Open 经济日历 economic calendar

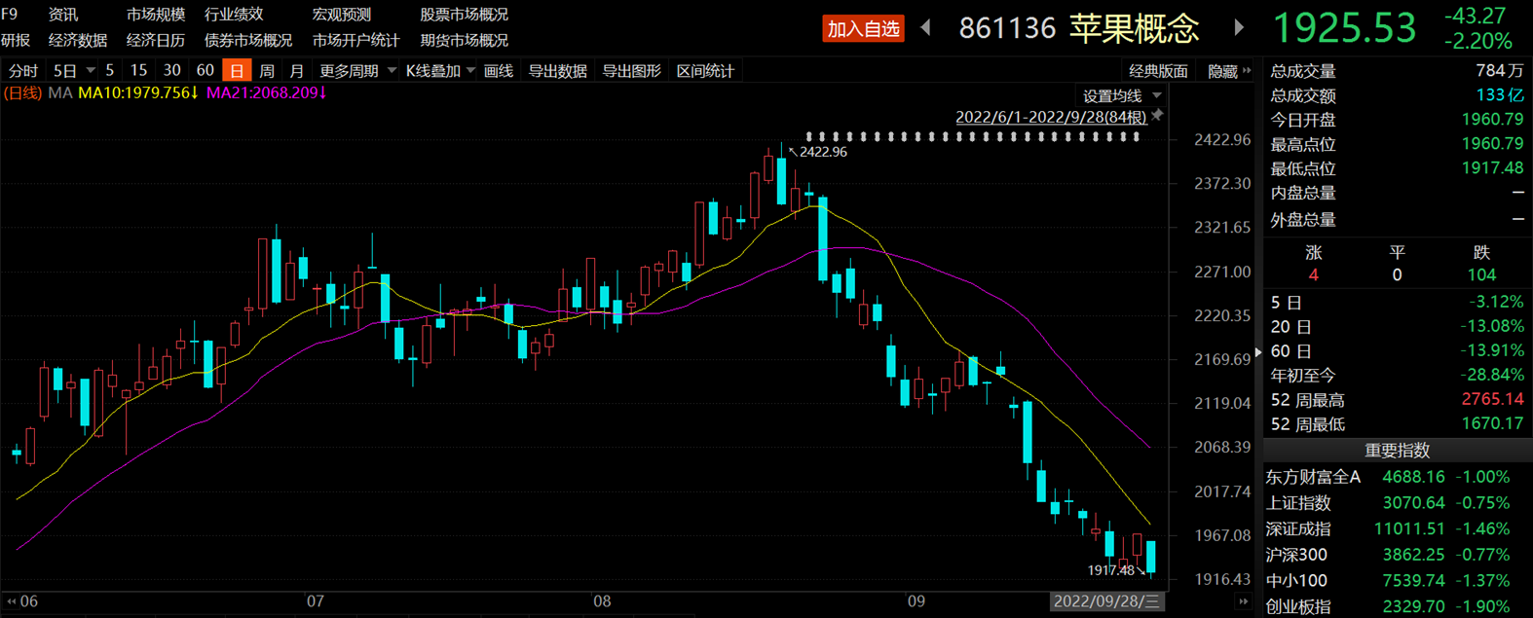pyautogui.click(x=156, y=40)
